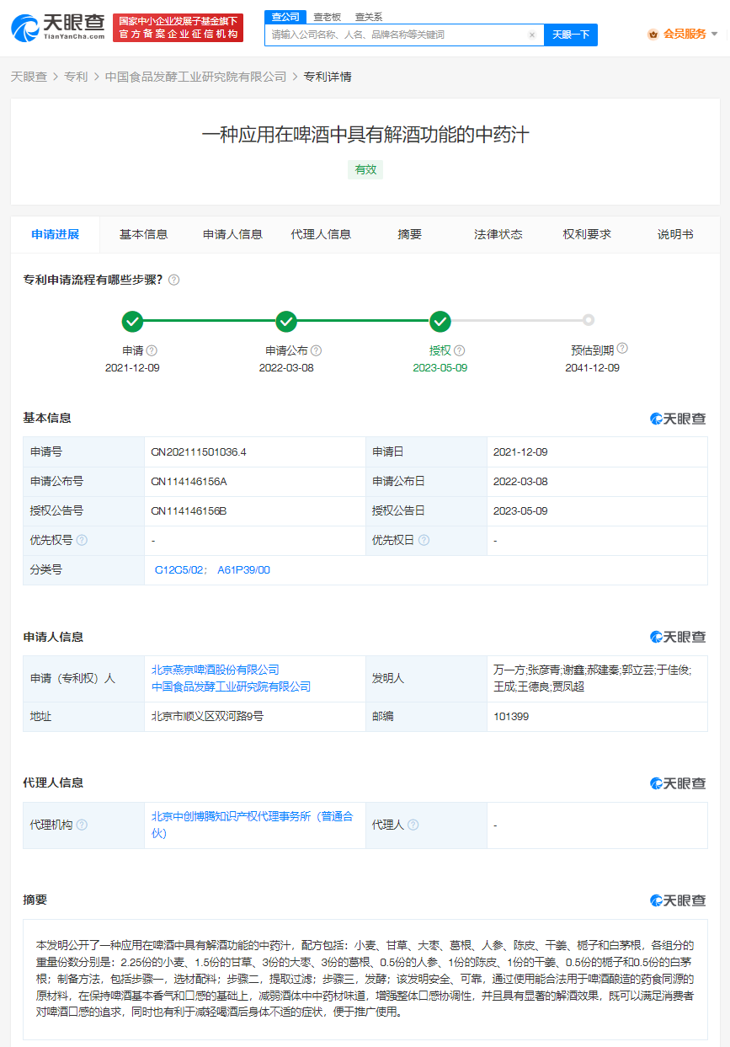Open 北京燕京啤酒股份有限公司 applicant link
The height and width of the screenshot is (1047, 730).
(215, 670)
